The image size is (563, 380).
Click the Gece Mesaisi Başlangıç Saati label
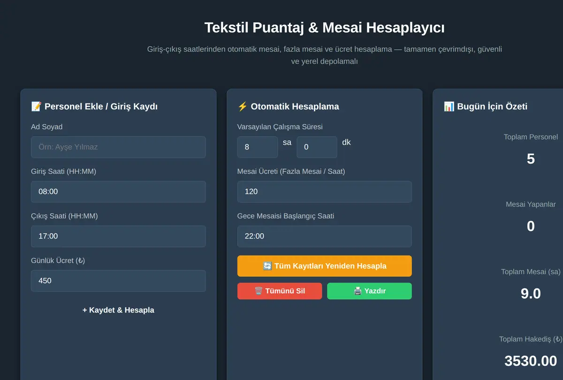pos(286,216)
